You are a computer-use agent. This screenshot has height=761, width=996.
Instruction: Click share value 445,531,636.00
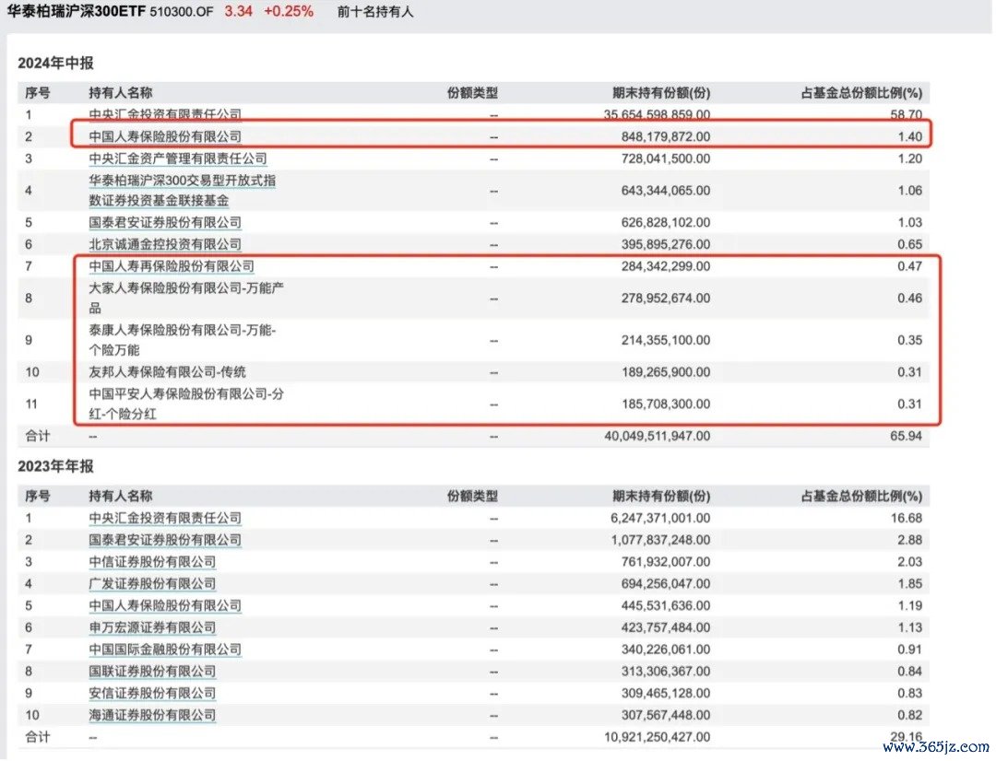666,605
